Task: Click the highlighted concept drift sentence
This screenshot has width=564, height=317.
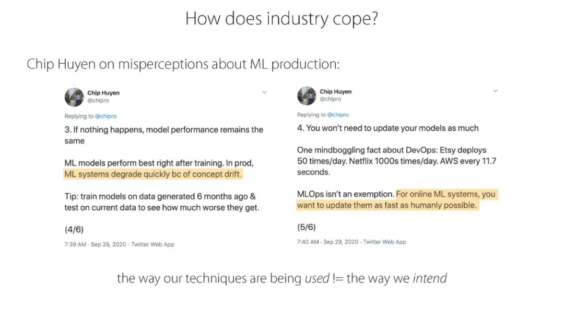Action: 153,174
